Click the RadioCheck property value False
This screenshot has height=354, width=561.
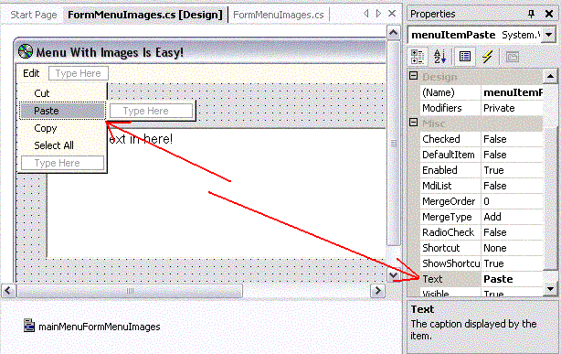tap(513, 232)
